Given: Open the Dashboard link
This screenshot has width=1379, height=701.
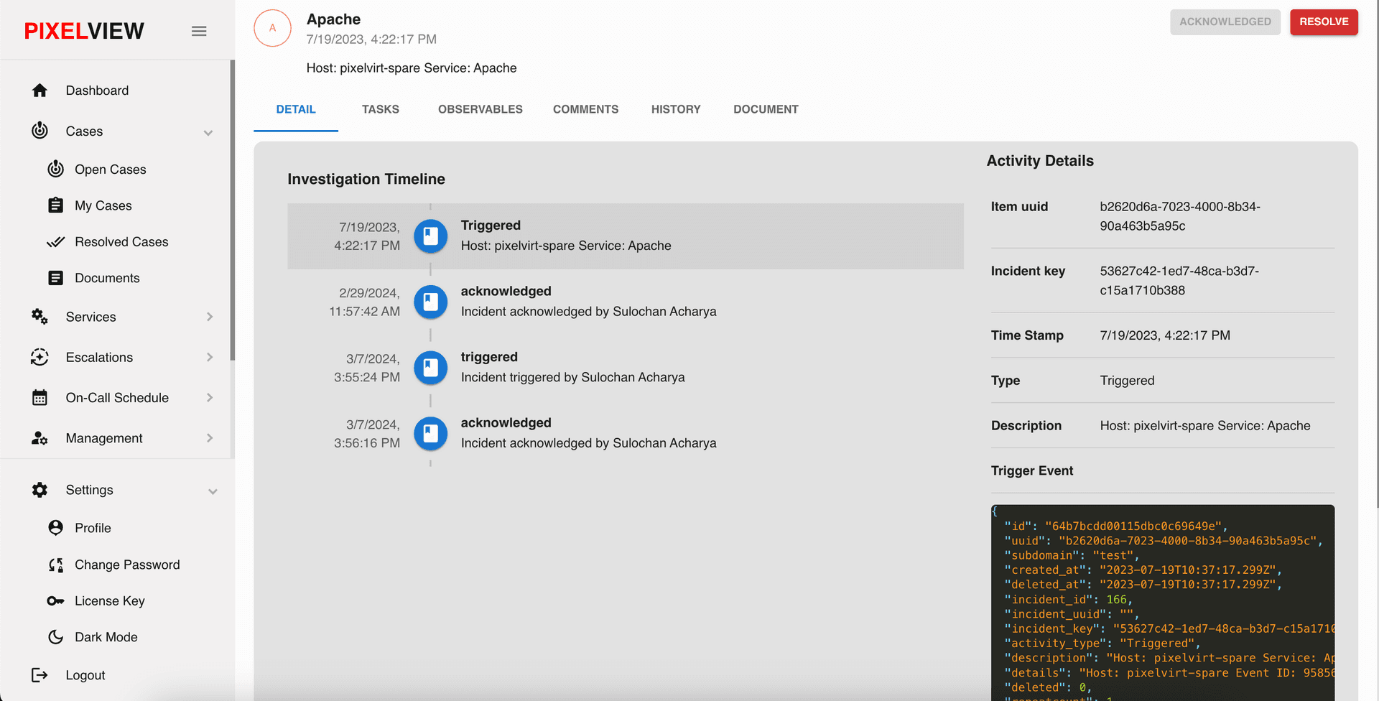Looking at the screenshot, I should point(98,90).
